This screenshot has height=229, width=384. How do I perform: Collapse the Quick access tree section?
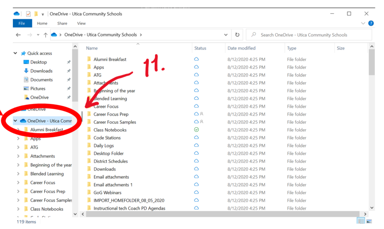point(15,53)
